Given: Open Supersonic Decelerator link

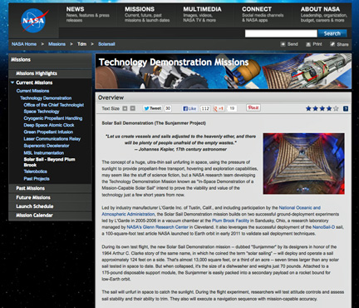Looking at the screenshot, I should click(47, 146).
